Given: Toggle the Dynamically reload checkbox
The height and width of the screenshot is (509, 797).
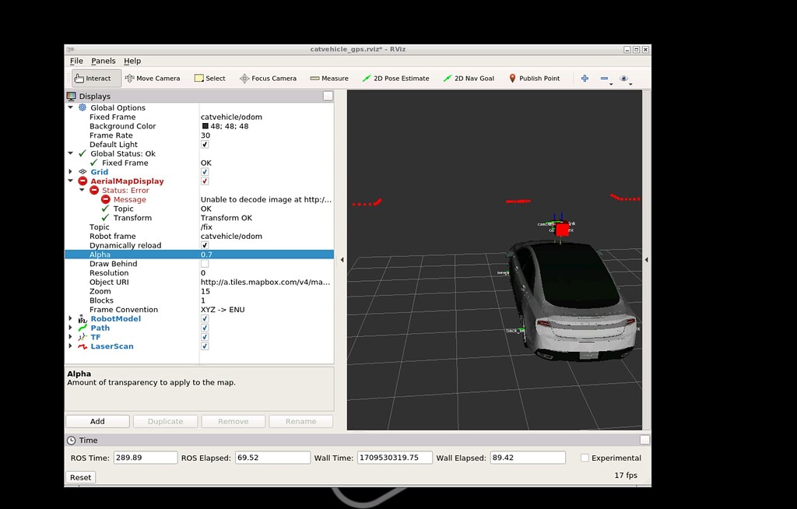Looking at the screenshot, I should point(205,245).
